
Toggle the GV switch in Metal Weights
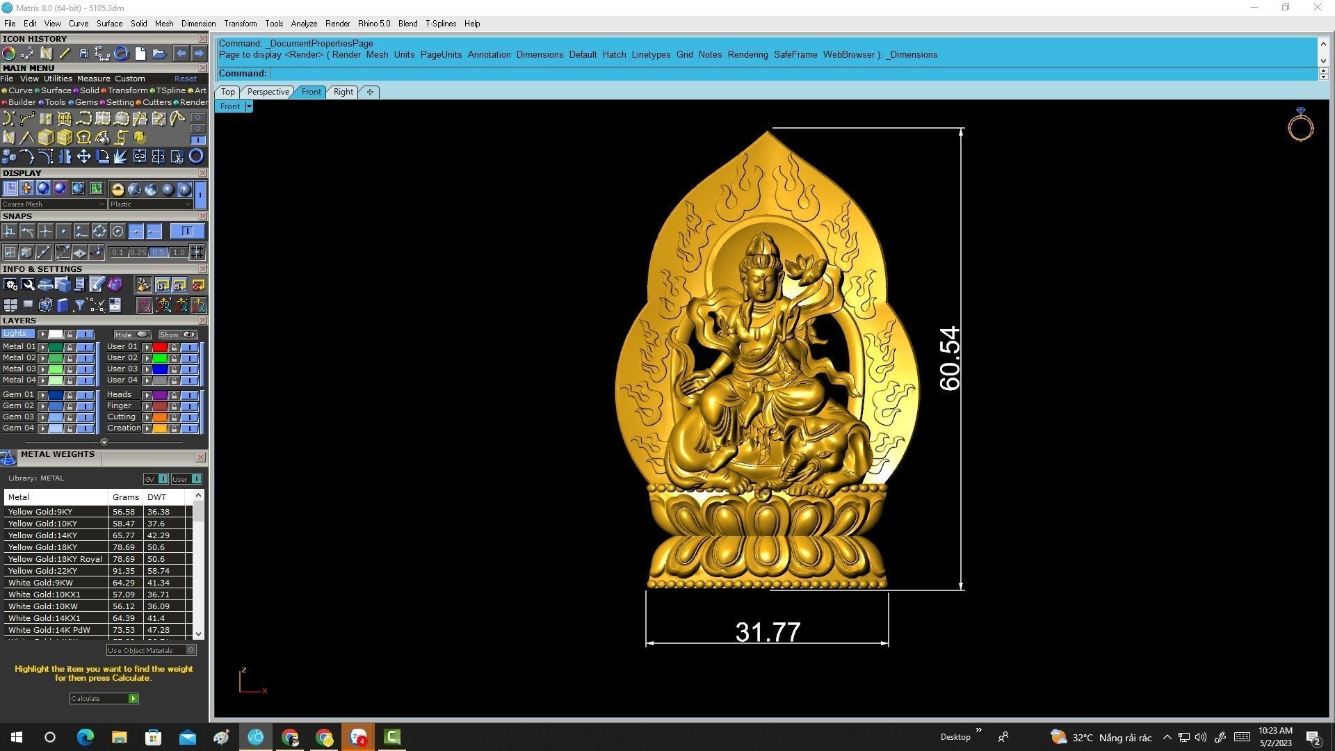(x=156, y=479)
